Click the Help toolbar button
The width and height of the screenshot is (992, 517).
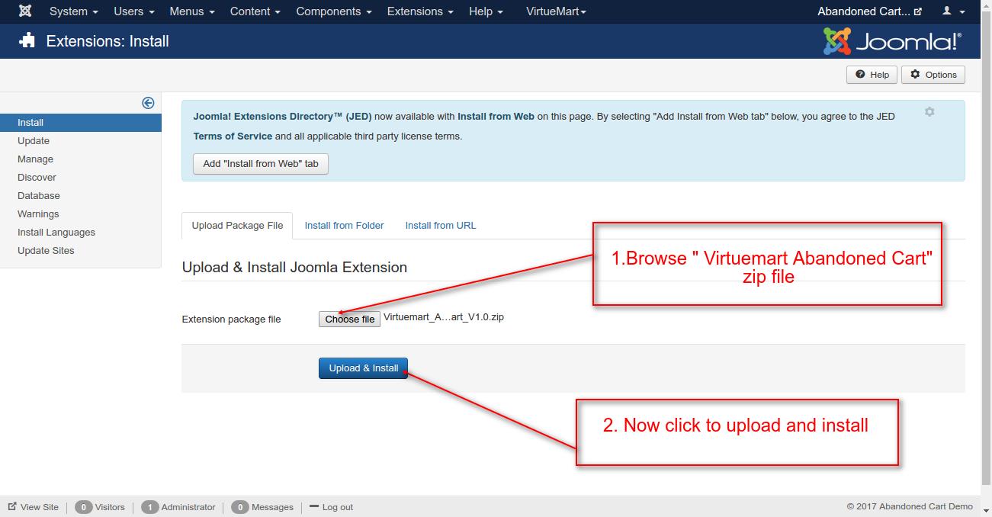(872, 75)
